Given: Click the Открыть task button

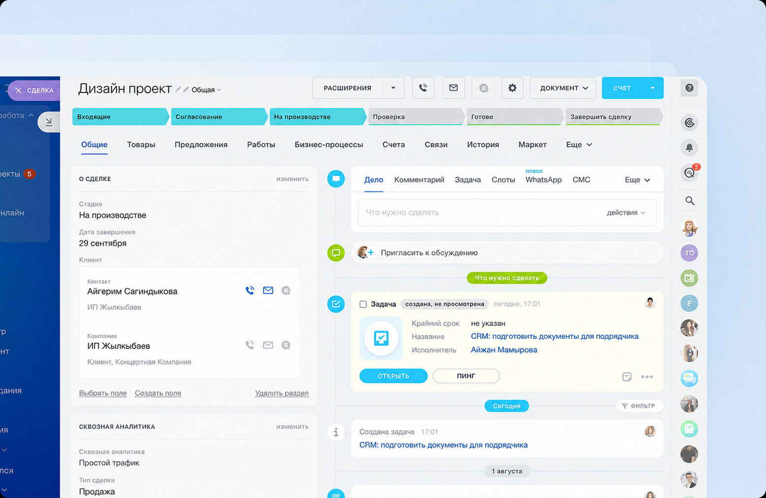Looking at the screenshot, I should (x=393, y=376).
